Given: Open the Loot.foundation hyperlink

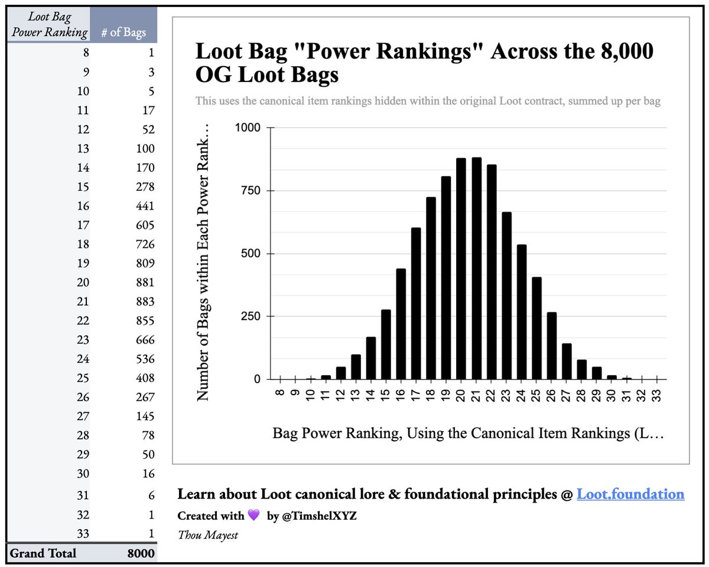Looking at the screenshot, I should coord(631,494).
